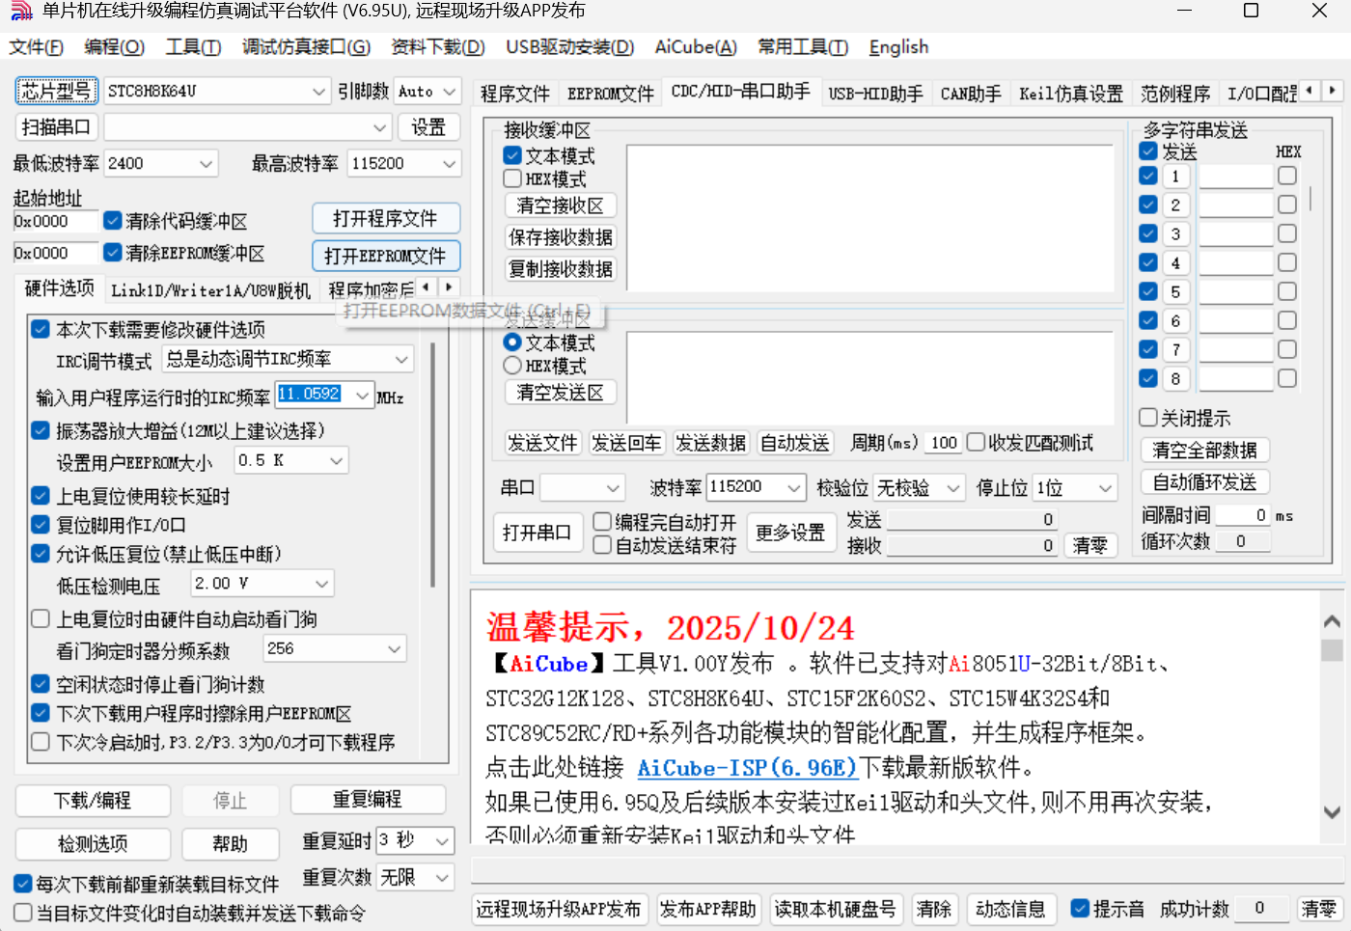Open the 工具(T) menu
This screenshot has height=931, width=1351.
pos(192,46)
